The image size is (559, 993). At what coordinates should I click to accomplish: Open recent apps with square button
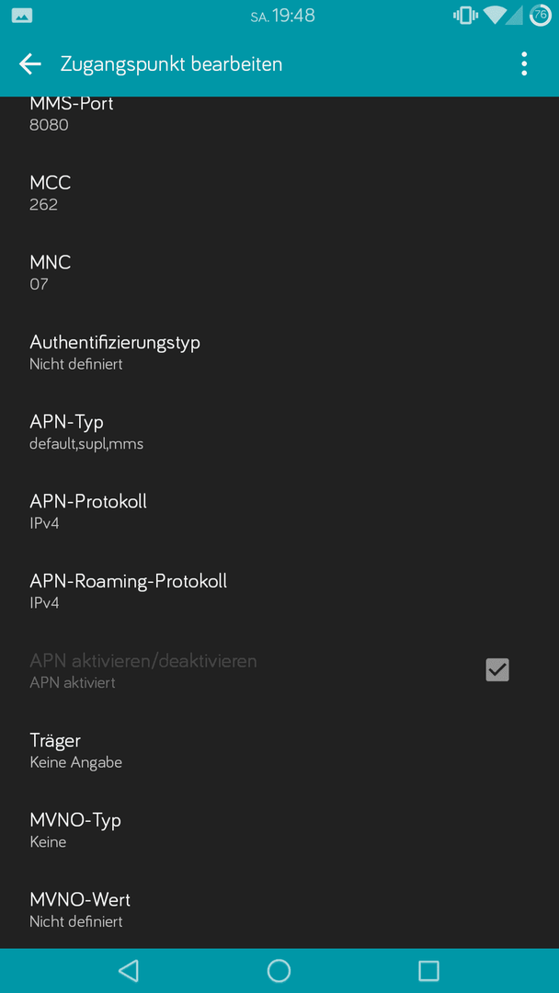tap(428, 970)
